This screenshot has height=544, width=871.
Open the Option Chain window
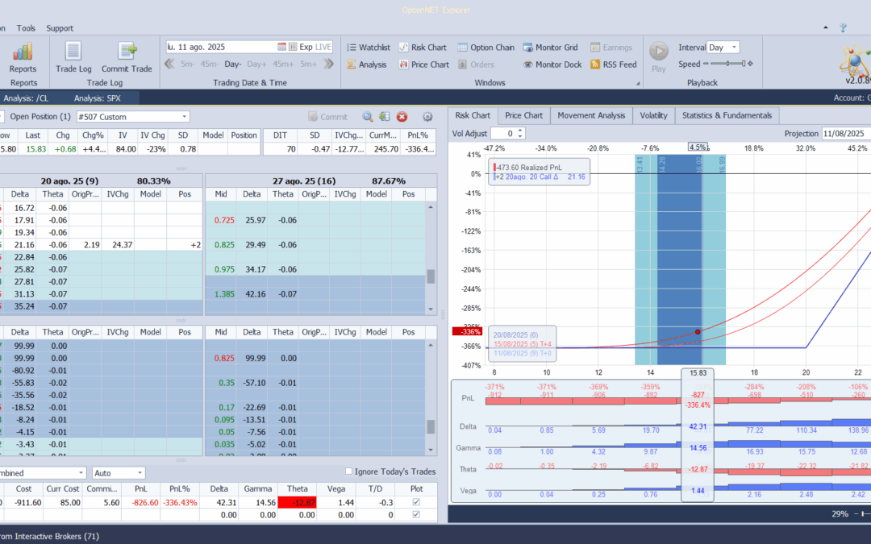tap(486, 48)
